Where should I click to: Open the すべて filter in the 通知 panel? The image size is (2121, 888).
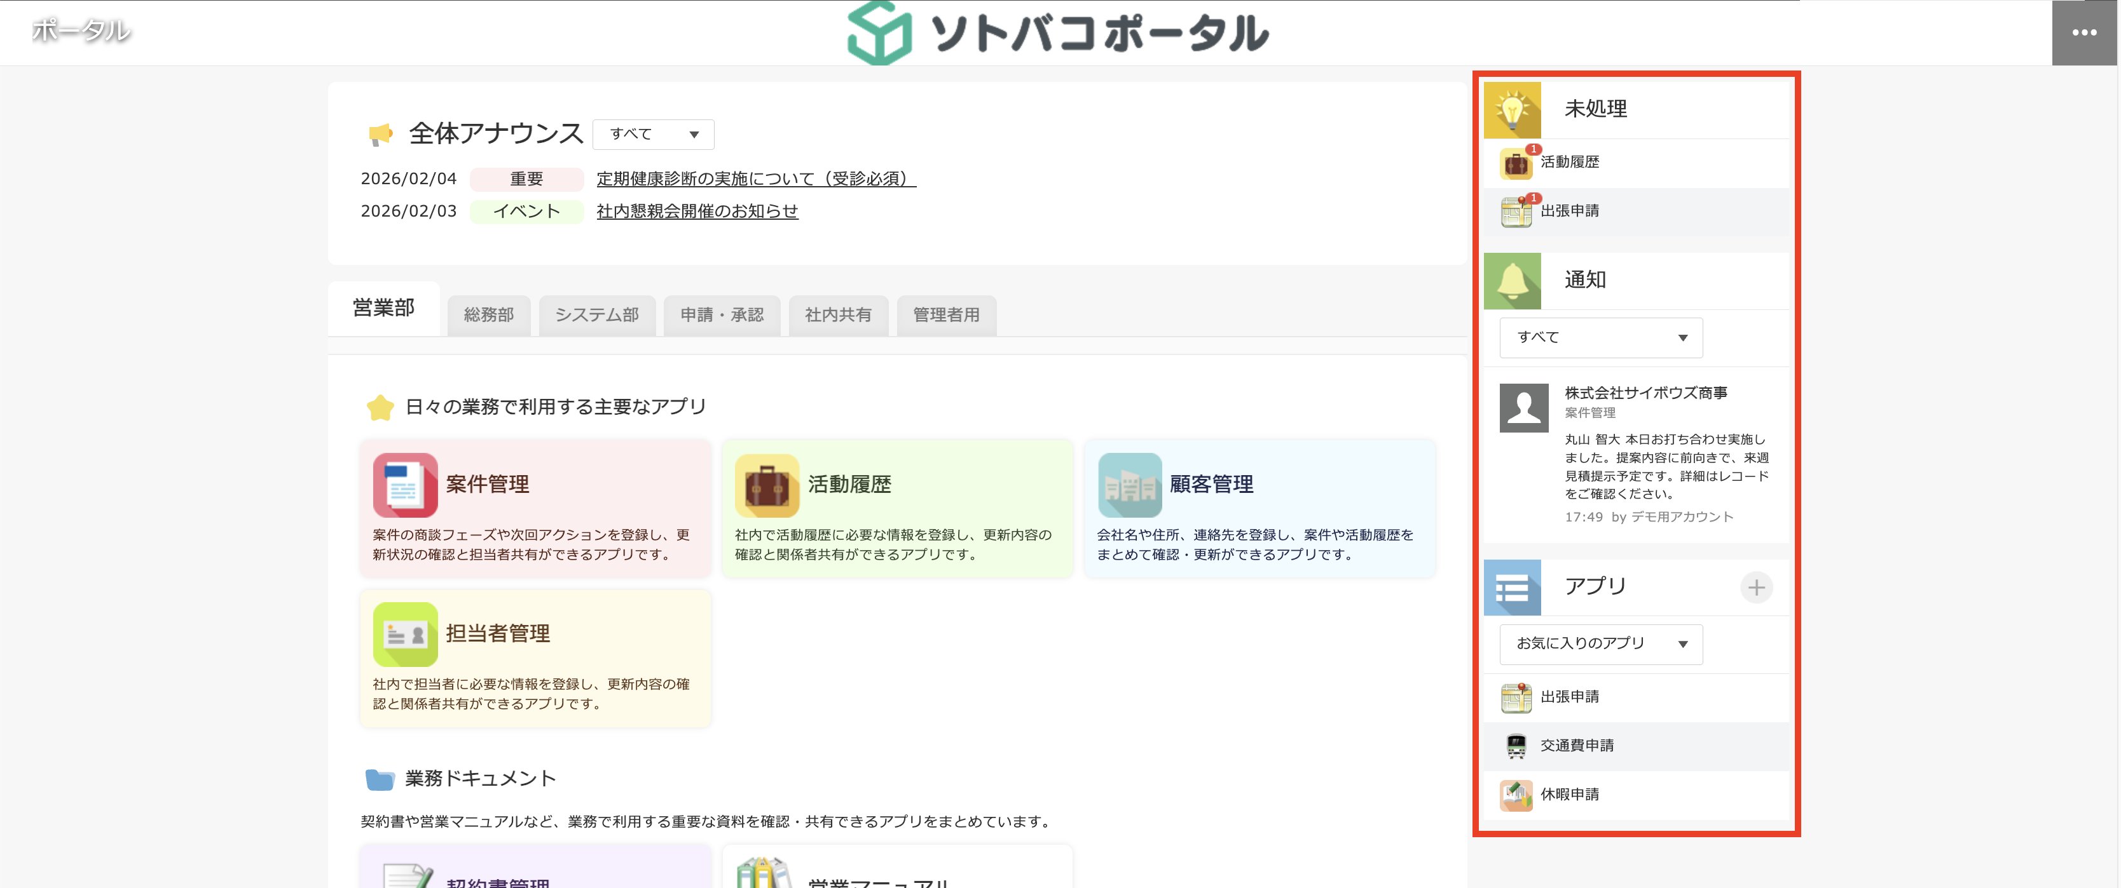tap(1601, 337)
